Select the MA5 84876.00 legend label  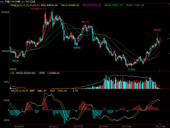pyautogui.click(x=48, y=5)
